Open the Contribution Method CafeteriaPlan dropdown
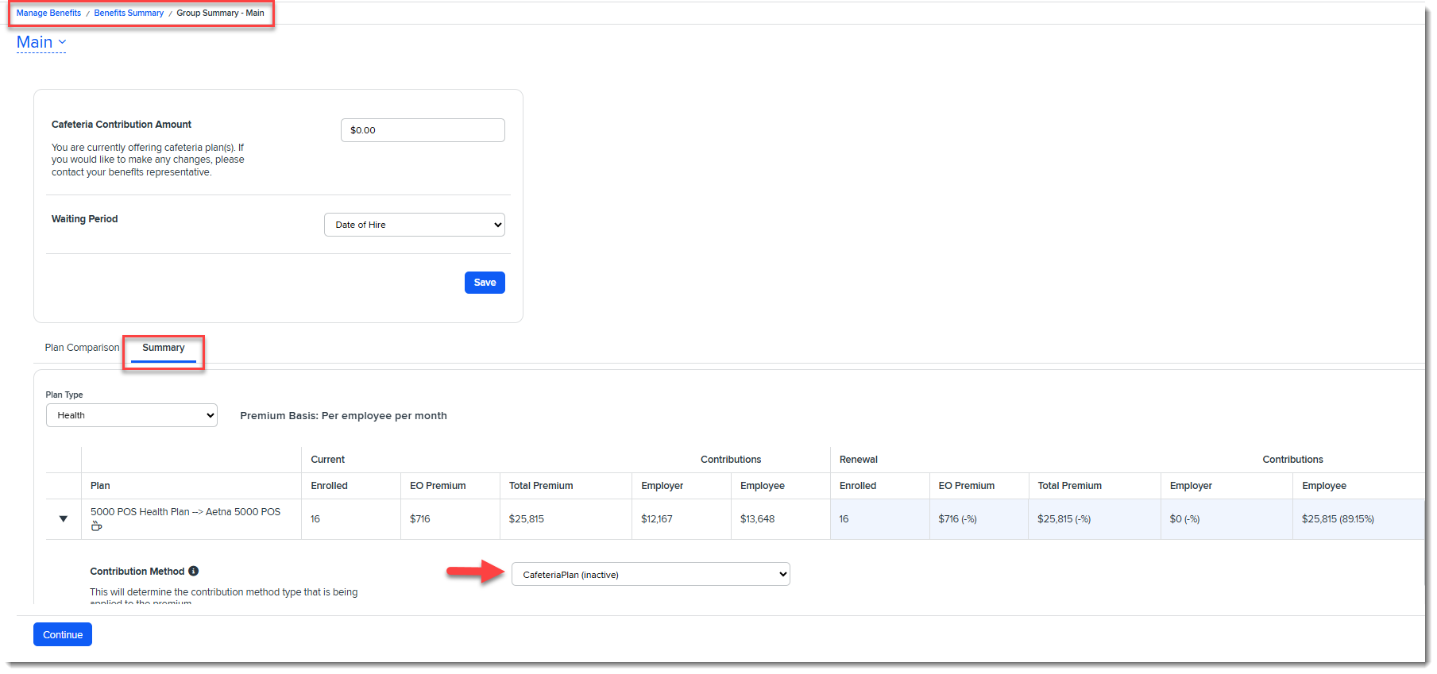 651,574
